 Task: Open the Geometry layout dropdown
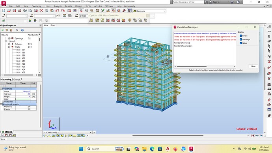tap(164, 11)
